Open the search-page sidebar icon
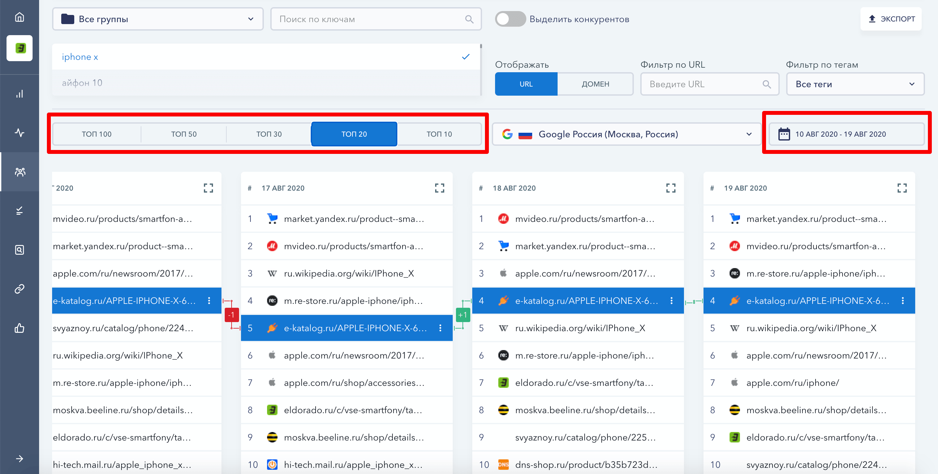Screen dimensions: 938x474 (x=19, y=250)
